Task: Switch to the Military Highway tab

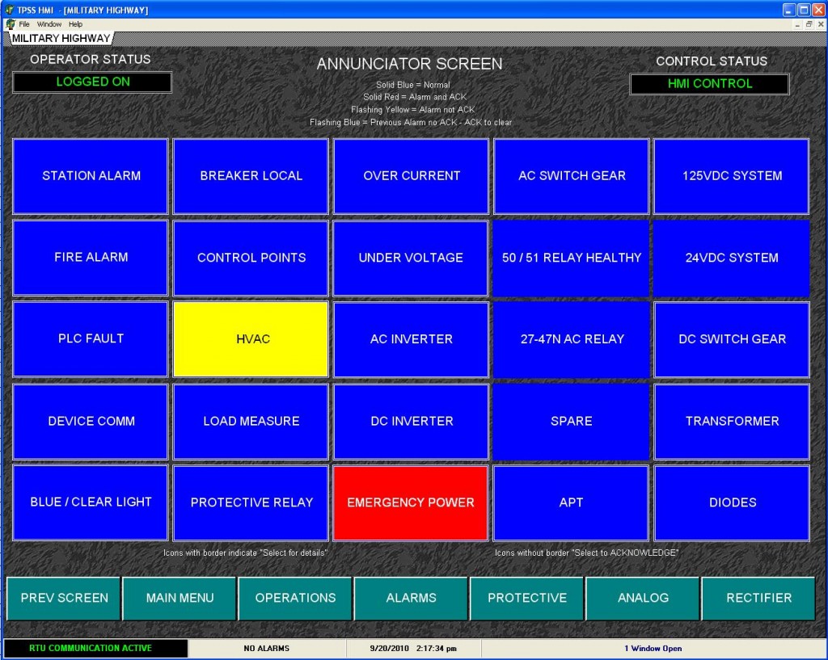Action: [x=61, y=38]
